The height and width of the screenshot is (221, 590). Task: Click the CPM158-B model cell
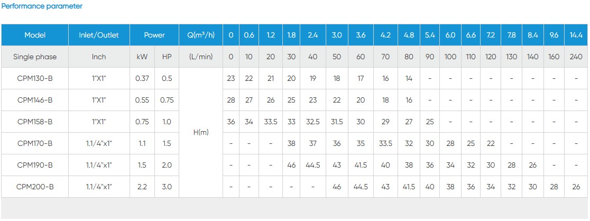(x=35, y=122)
